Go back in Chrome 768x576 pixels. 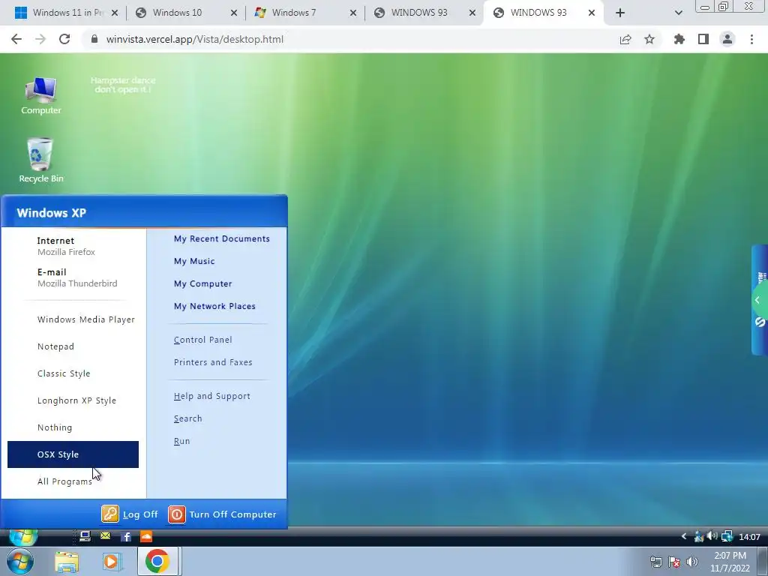pyautogui.click(x=16, y=39)
